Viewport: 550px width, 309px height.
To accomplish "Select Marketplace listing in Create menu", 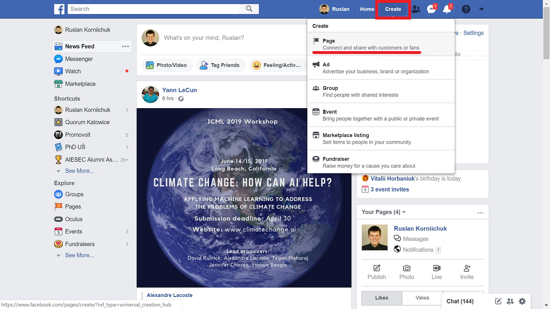I will (381, 139).
